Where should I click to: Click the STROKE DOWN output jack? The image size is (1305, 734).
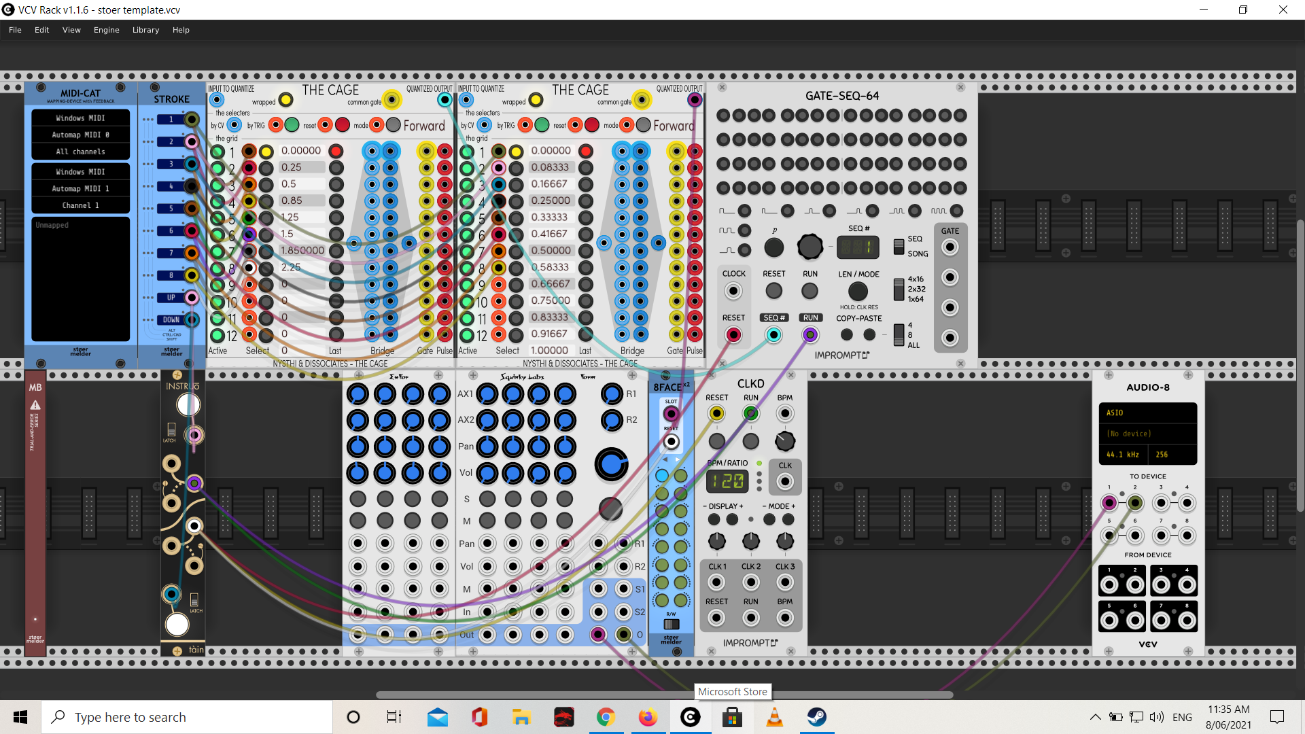[x=192, y=319]
